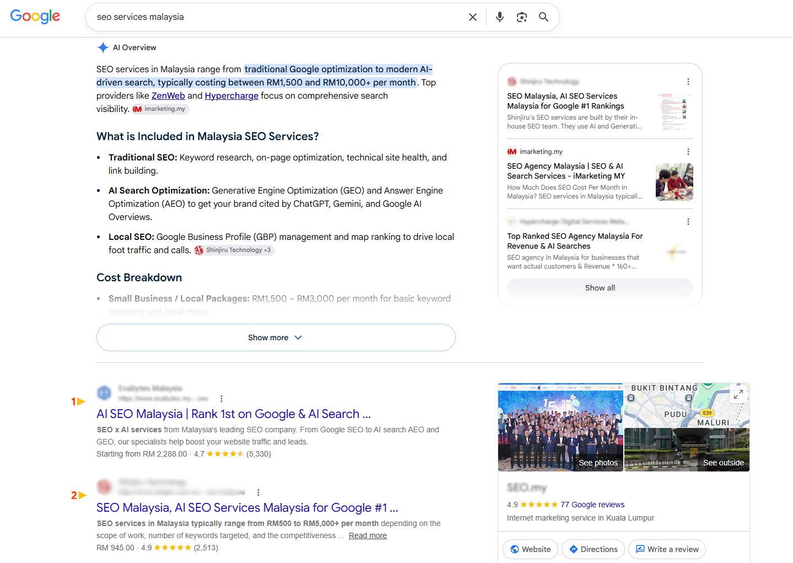Open options menu for imarketing.my source card
The width and height of the screenshot is (793, 563).
tap(688, 152)
